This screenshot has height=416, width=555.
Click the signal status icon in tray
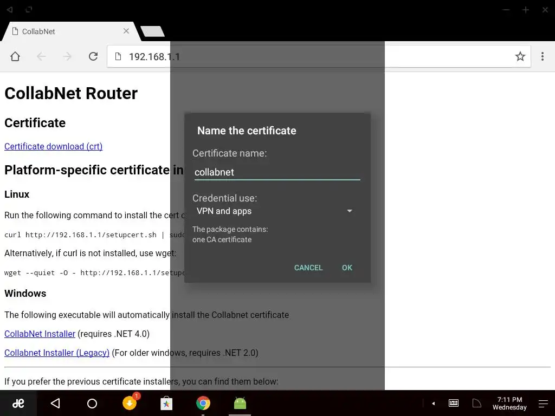pos(477,403)
